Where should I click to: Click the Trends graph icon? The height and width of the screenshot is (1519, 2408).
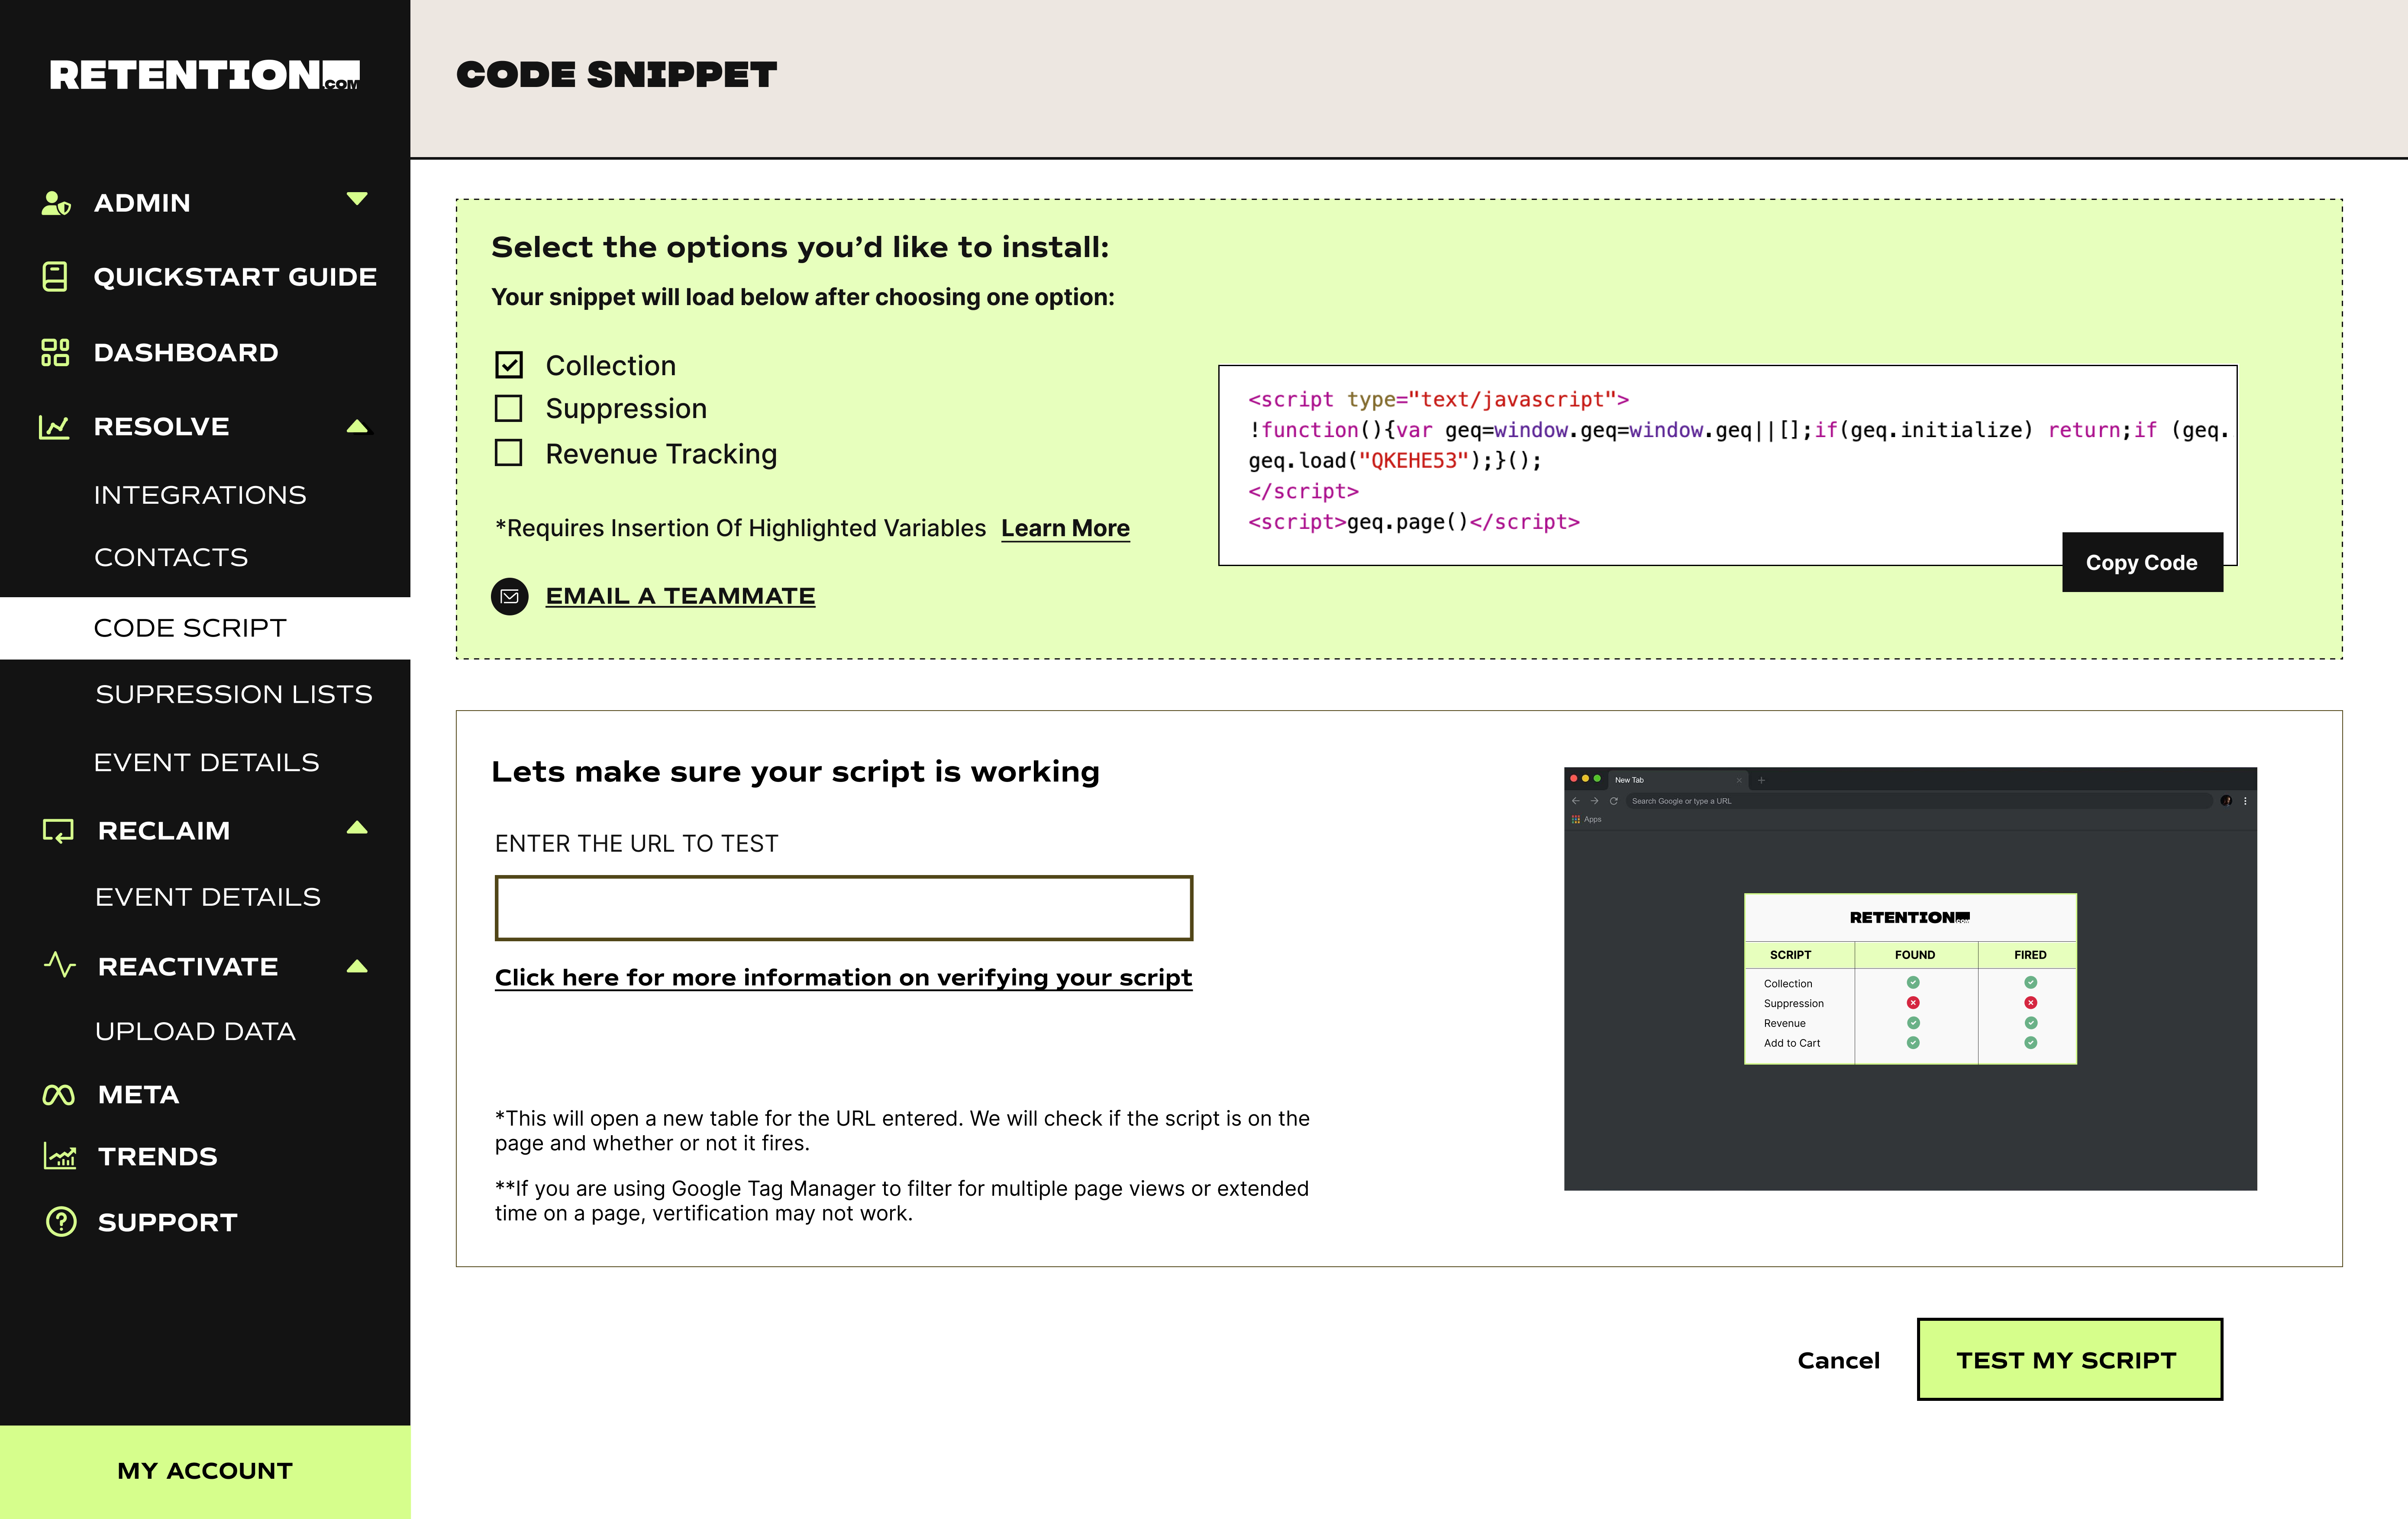pyautogui.click(x=60, y=1156)
